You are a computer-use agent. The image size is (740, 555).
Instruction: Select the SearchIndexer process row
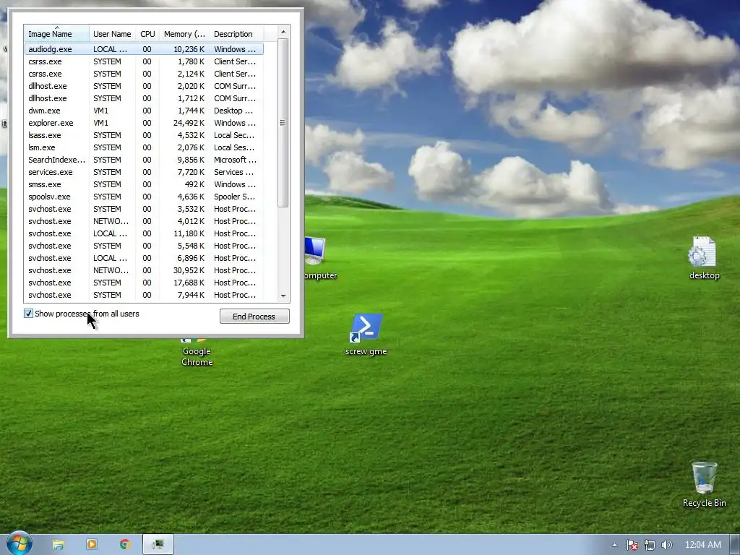144,160
